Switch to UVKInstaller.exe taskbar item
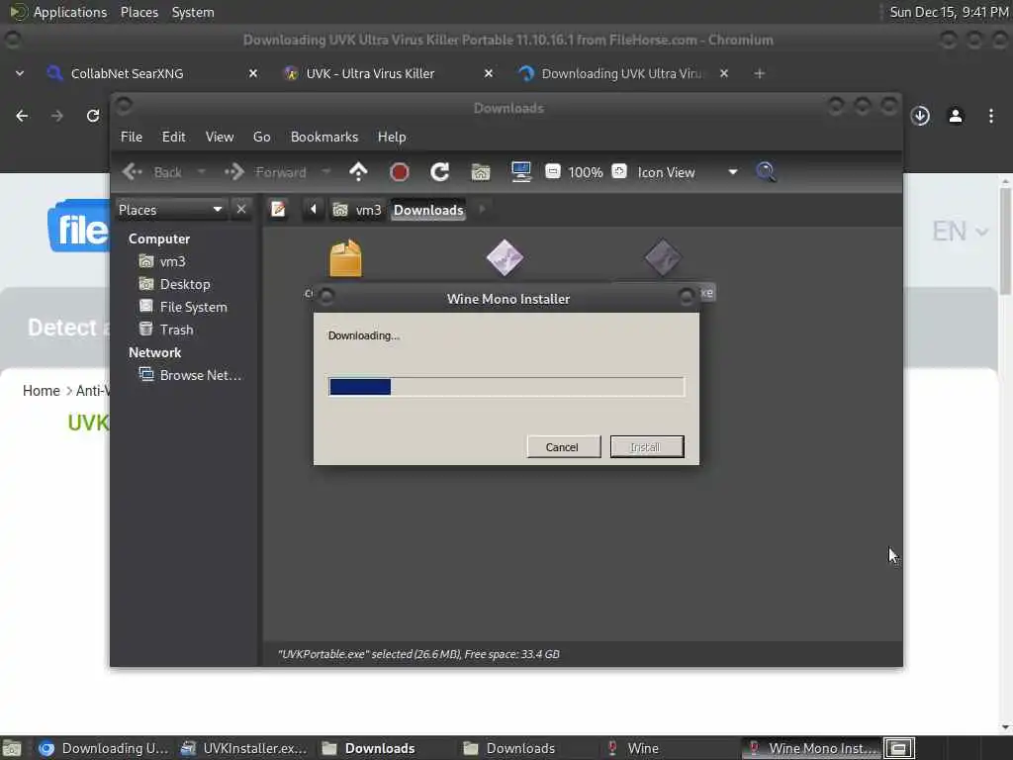The width and height of the screenshot is (1013, 760). pyautogui.click(x=244, y=748)
